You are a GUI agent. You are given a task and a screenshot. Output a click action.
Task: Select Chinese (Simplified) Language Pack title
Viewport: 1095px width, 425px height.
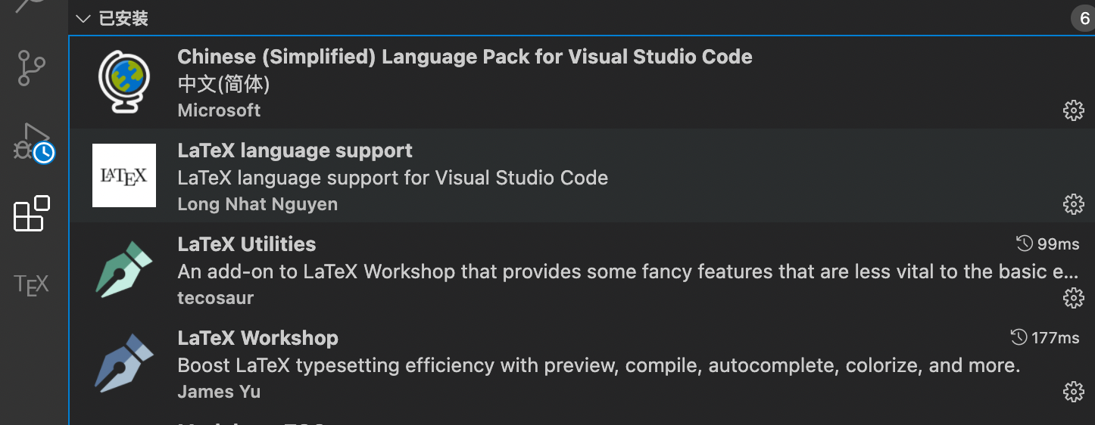pos(465,57)
